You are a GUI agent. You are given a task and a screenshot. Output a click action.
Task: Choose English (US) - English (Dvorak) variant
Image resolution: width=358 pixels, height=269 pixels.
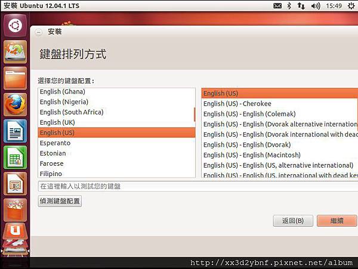(280, 145)
